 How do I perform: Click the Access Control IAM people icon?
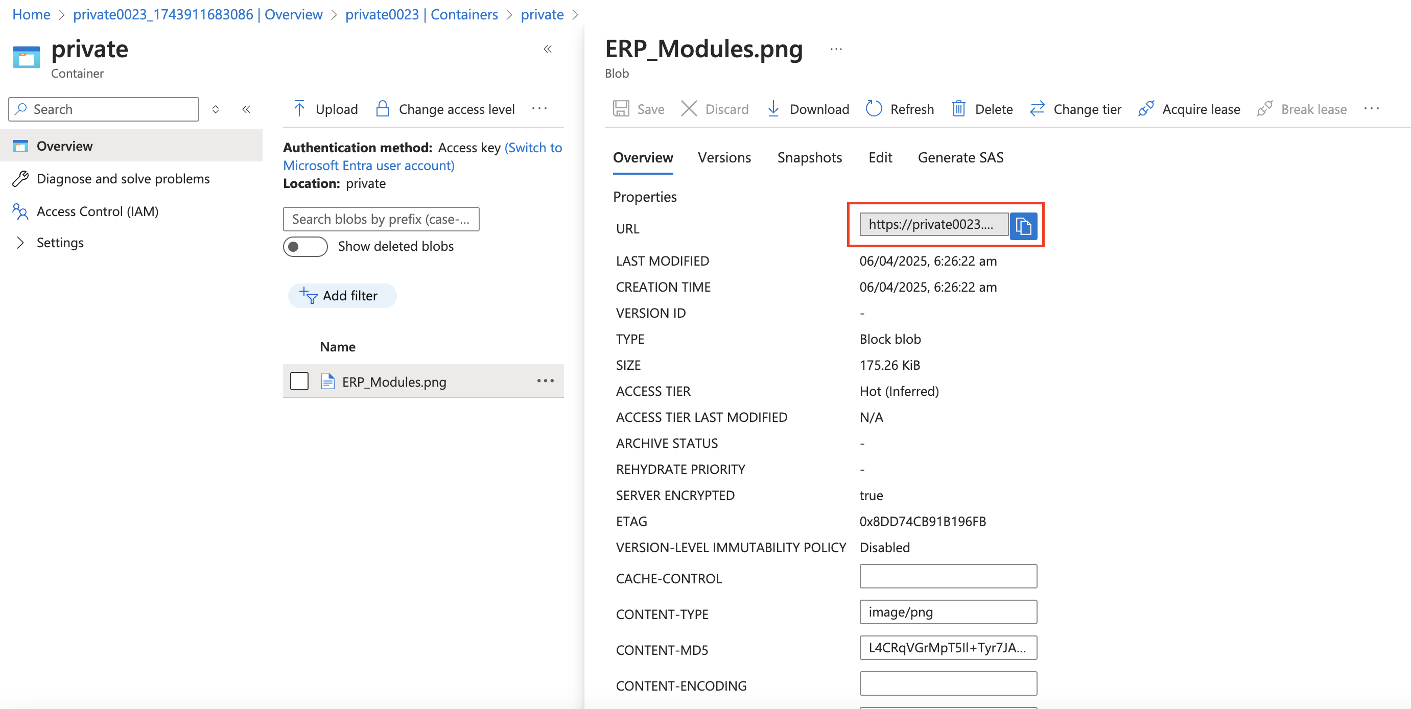tap(20, 211)
